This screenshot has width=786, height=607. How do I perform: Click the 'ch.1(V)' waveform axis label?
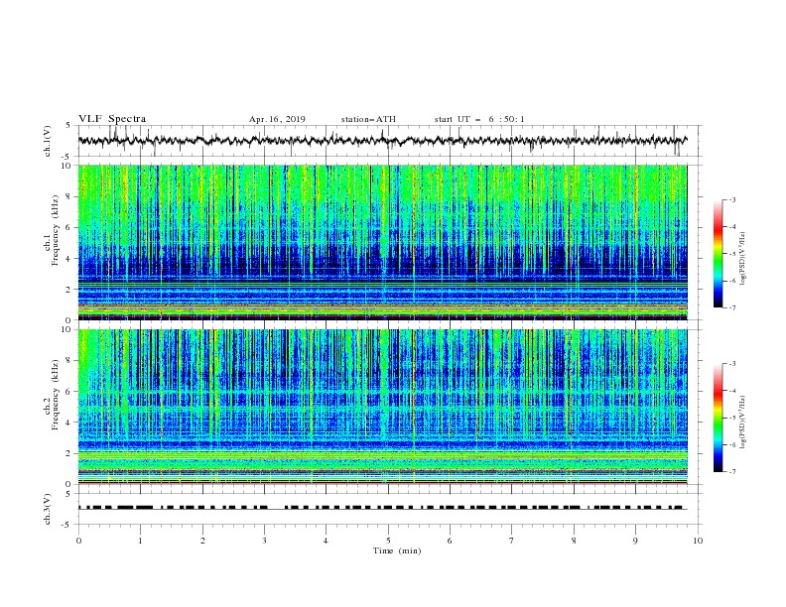[x=48, y=141]
